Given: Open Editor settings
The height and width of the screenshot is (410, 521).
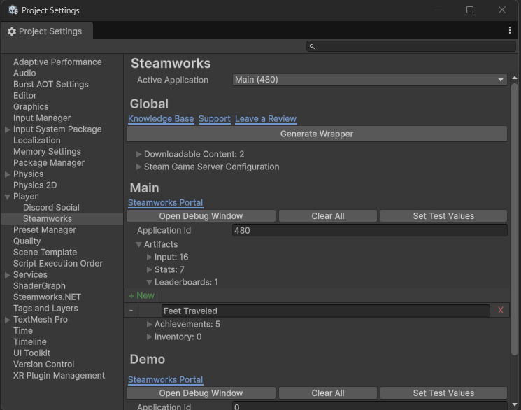Looking at the screenshot, I should [25, 95].
